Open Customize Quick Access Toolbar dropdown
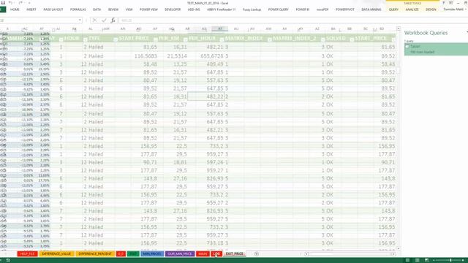 pyautogui.click(x=29, y=3)
